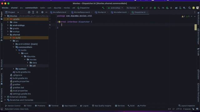Click yellow warning stripe on editor scrollbar

[x=196, y=27]
